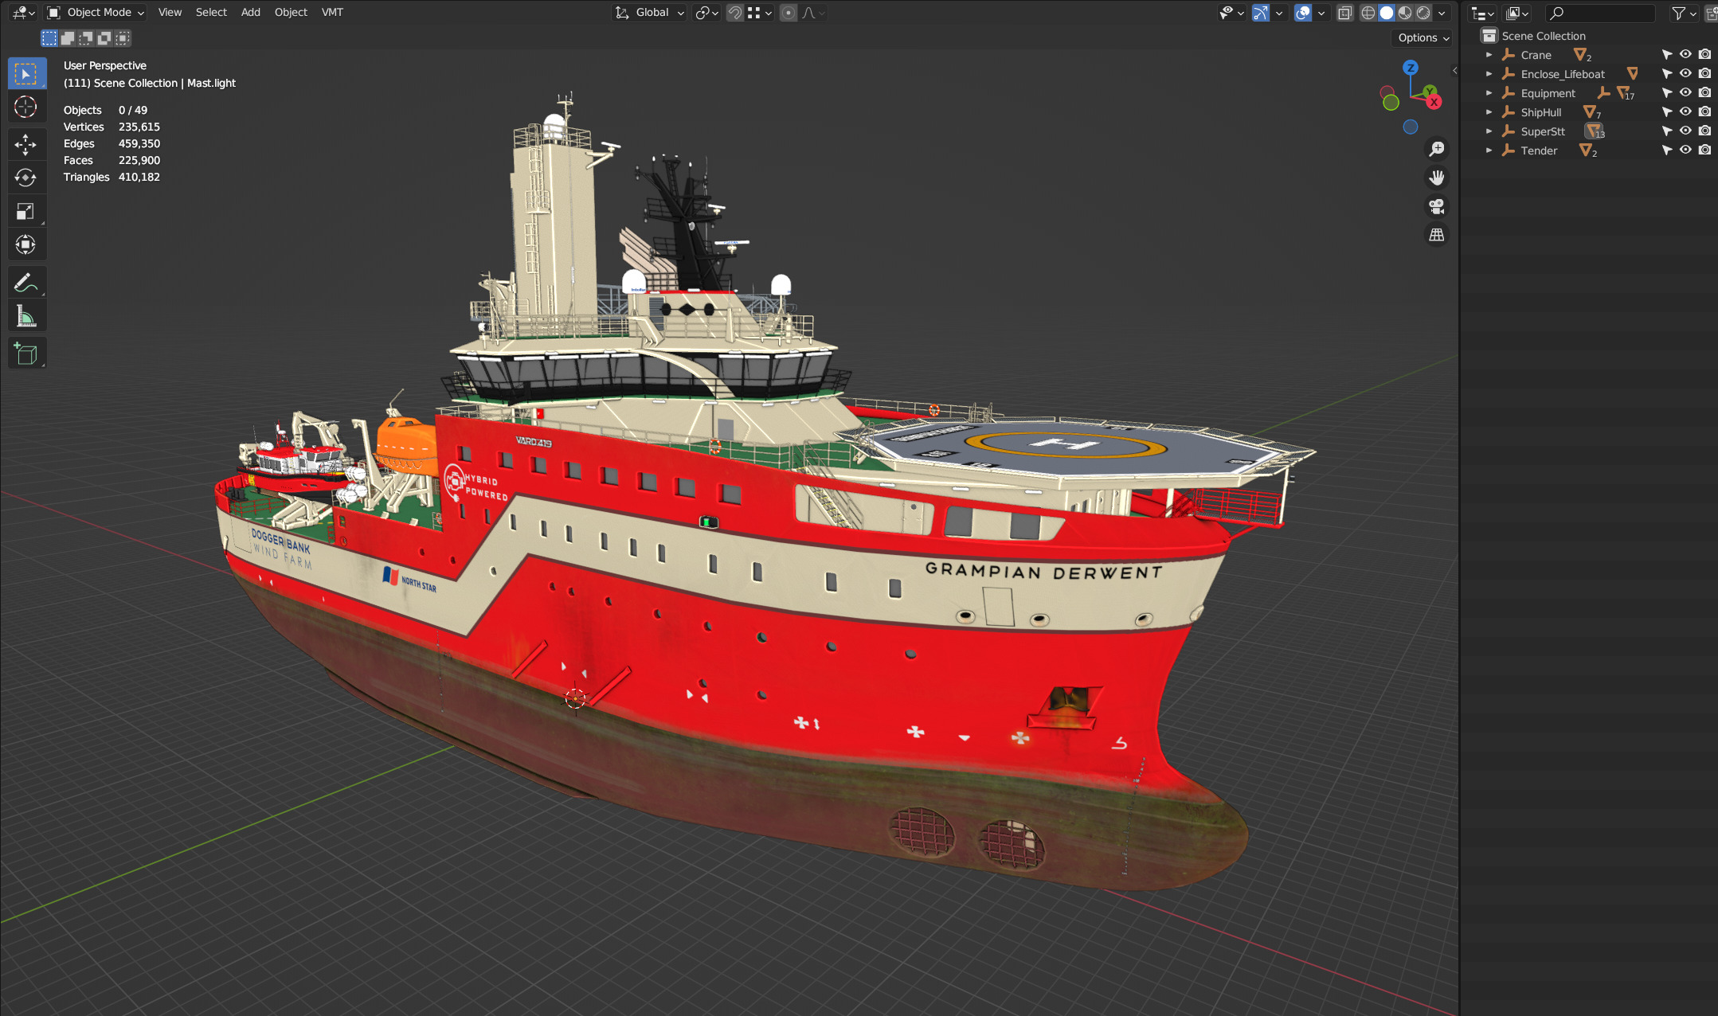Switch to material preview shading
Viewport: 1718px width, 1016px height.
pos(1405,13)
